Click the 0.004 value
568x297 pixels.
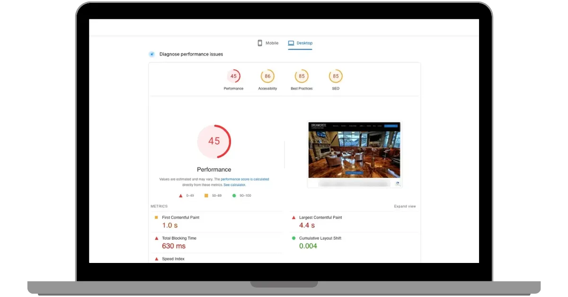click(x=308, y=246)
